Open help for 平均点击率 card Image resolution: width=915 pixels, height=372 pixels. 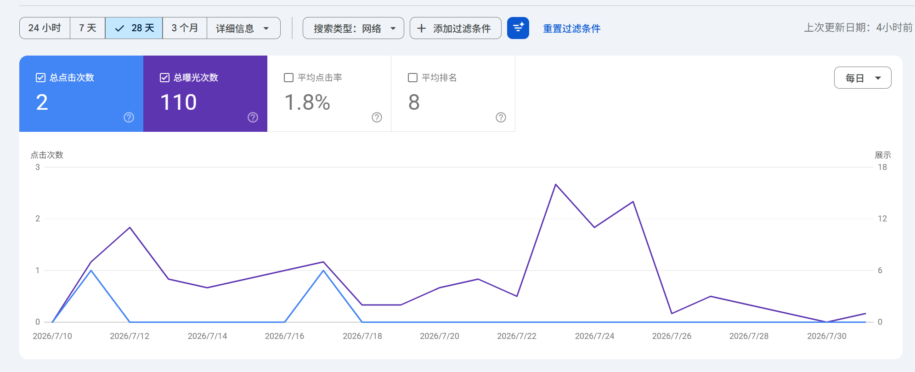click(377, 118)
